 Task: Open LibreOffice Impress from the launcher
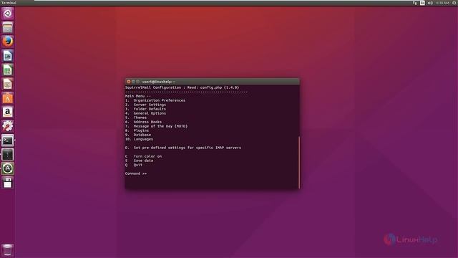pos(8,84)
